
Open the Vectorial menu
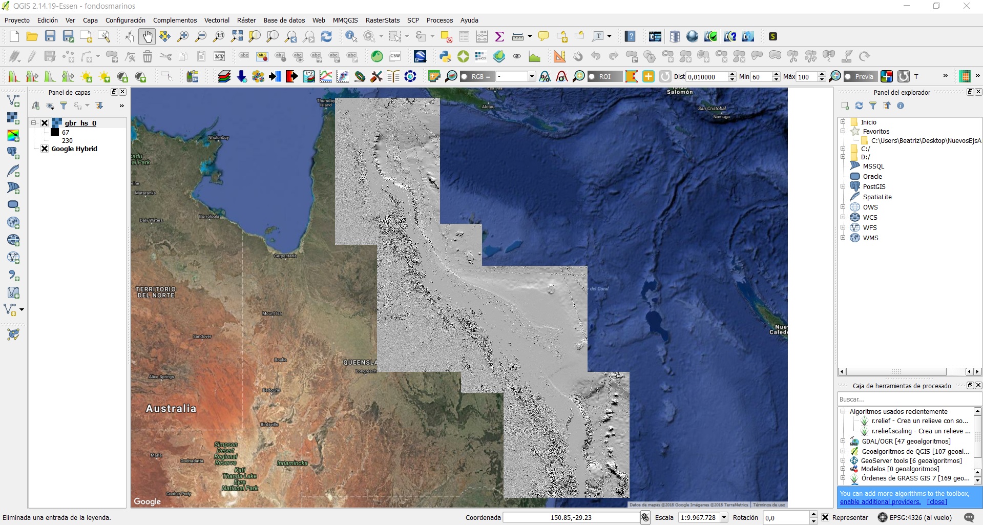point(217,20)
